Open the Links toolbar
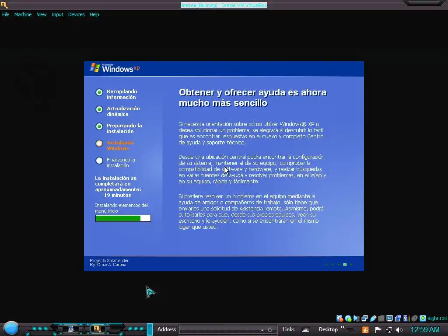448x336 pixels. 288,329
